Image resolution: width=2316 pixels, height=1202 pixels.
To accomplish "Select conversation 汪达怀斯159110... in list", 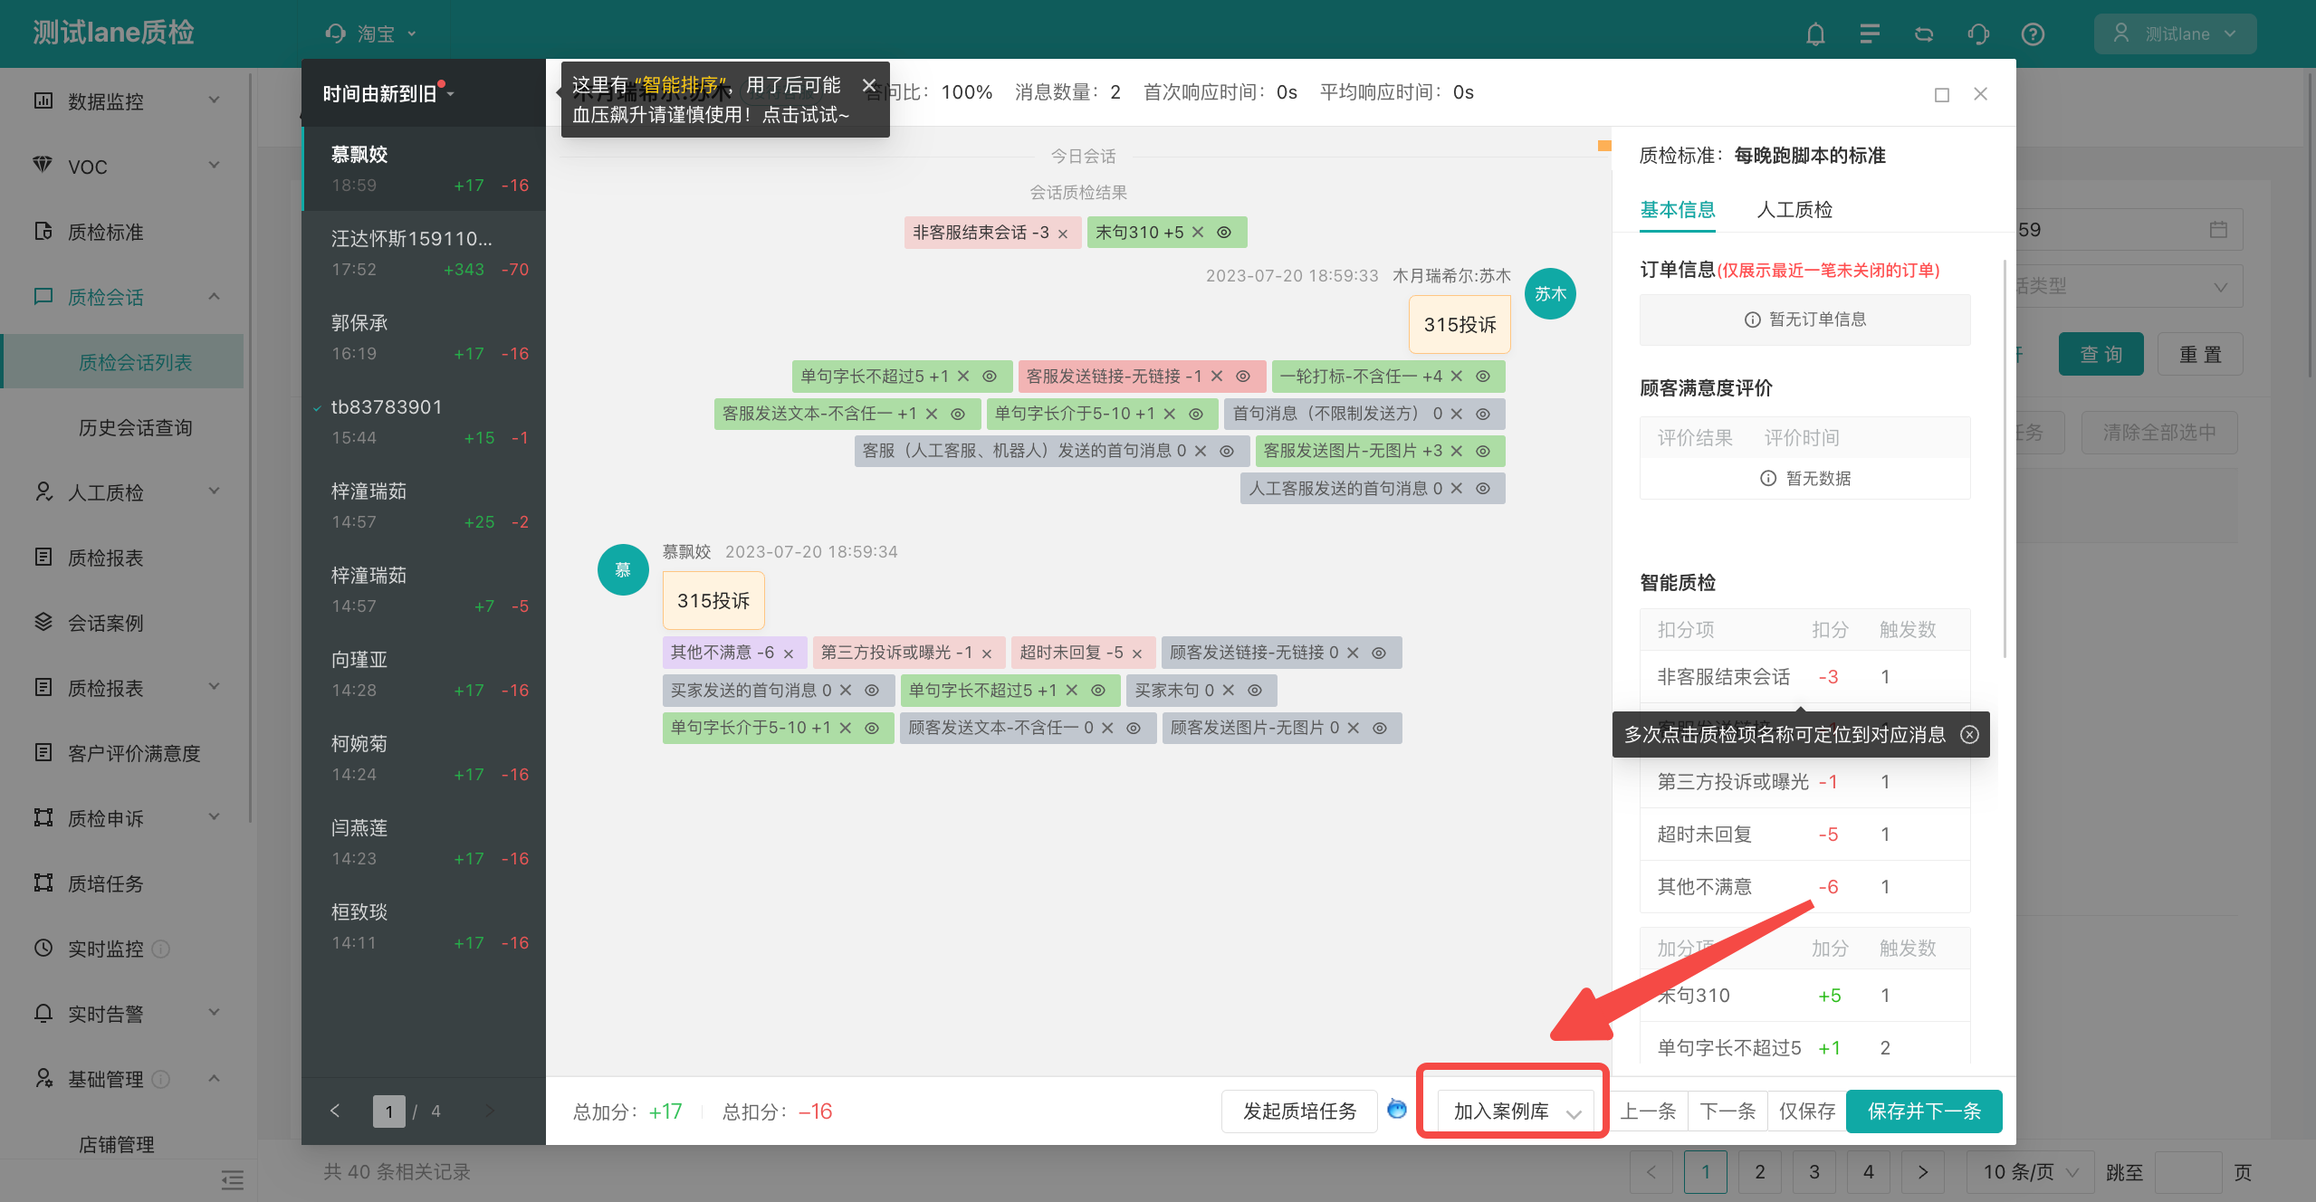I will 424,253.
